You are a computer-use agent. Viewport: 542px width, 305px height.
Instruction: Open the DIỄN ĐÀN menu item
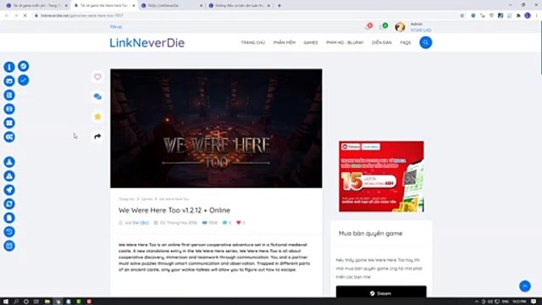click(382, 42)
